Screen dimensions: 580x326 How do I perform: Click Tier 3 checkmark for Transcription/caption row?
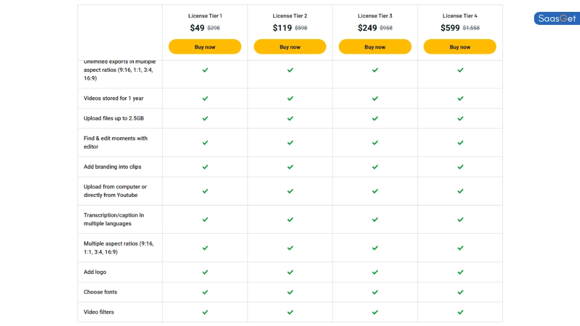[375, 220]
